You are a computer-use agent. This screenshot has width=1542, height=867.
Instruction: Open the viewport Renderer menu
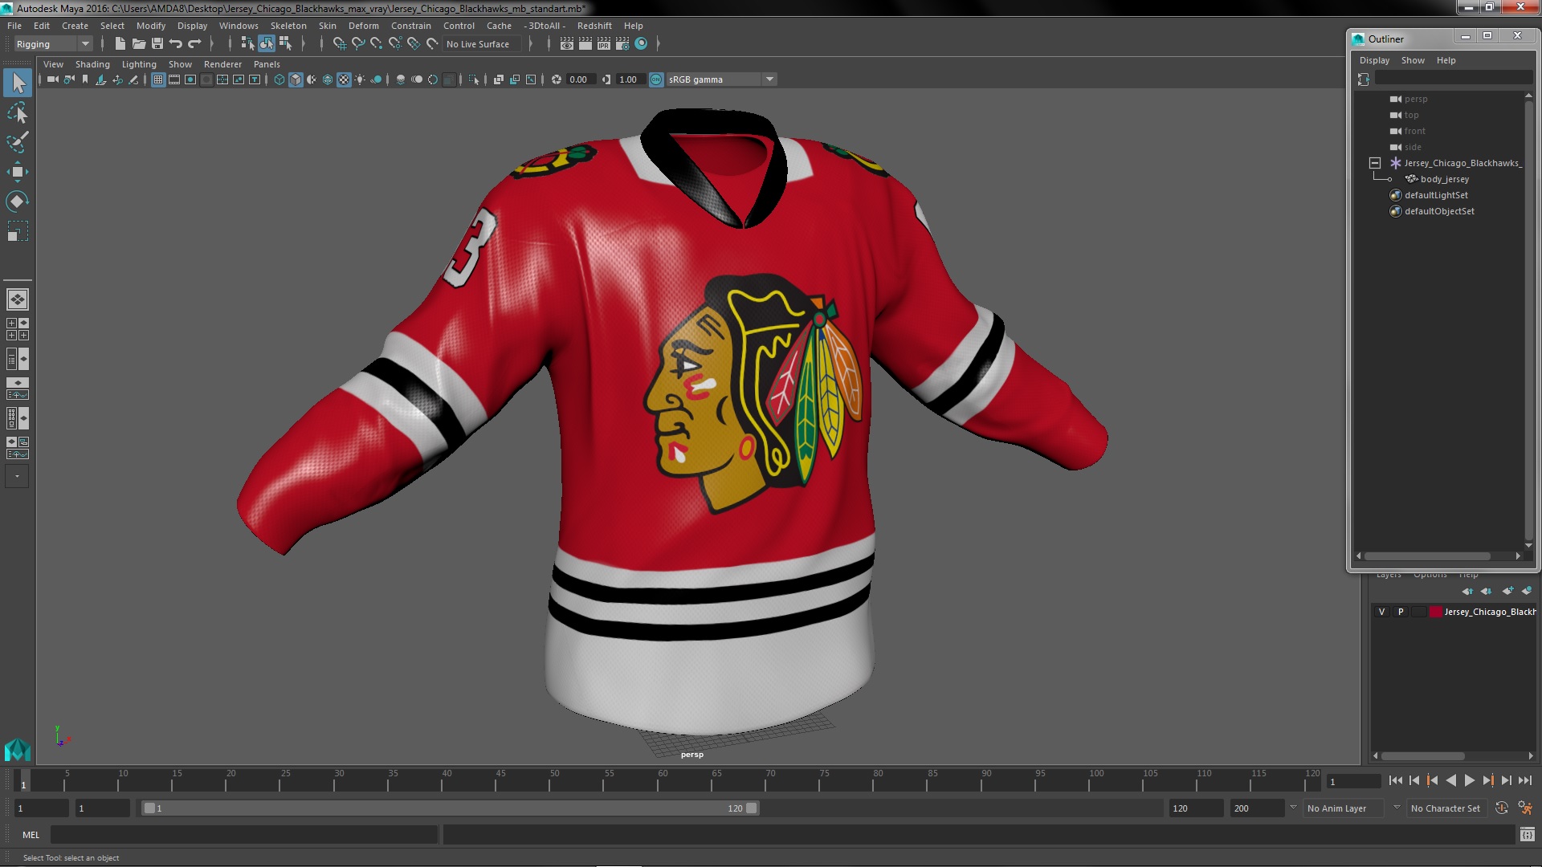[x=222, y=64]
